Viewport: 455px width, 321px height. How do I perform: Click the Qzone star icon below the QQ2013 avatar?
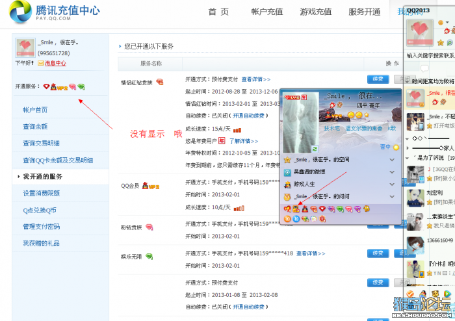coord(441,43)
